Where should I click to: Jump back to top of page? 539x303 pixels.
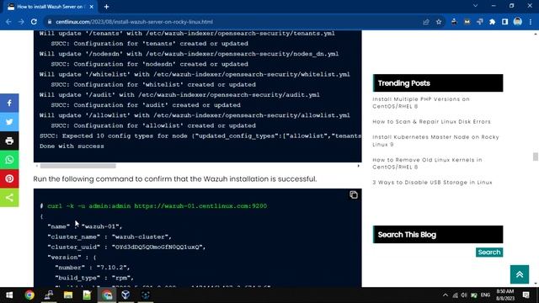(520, 274)
